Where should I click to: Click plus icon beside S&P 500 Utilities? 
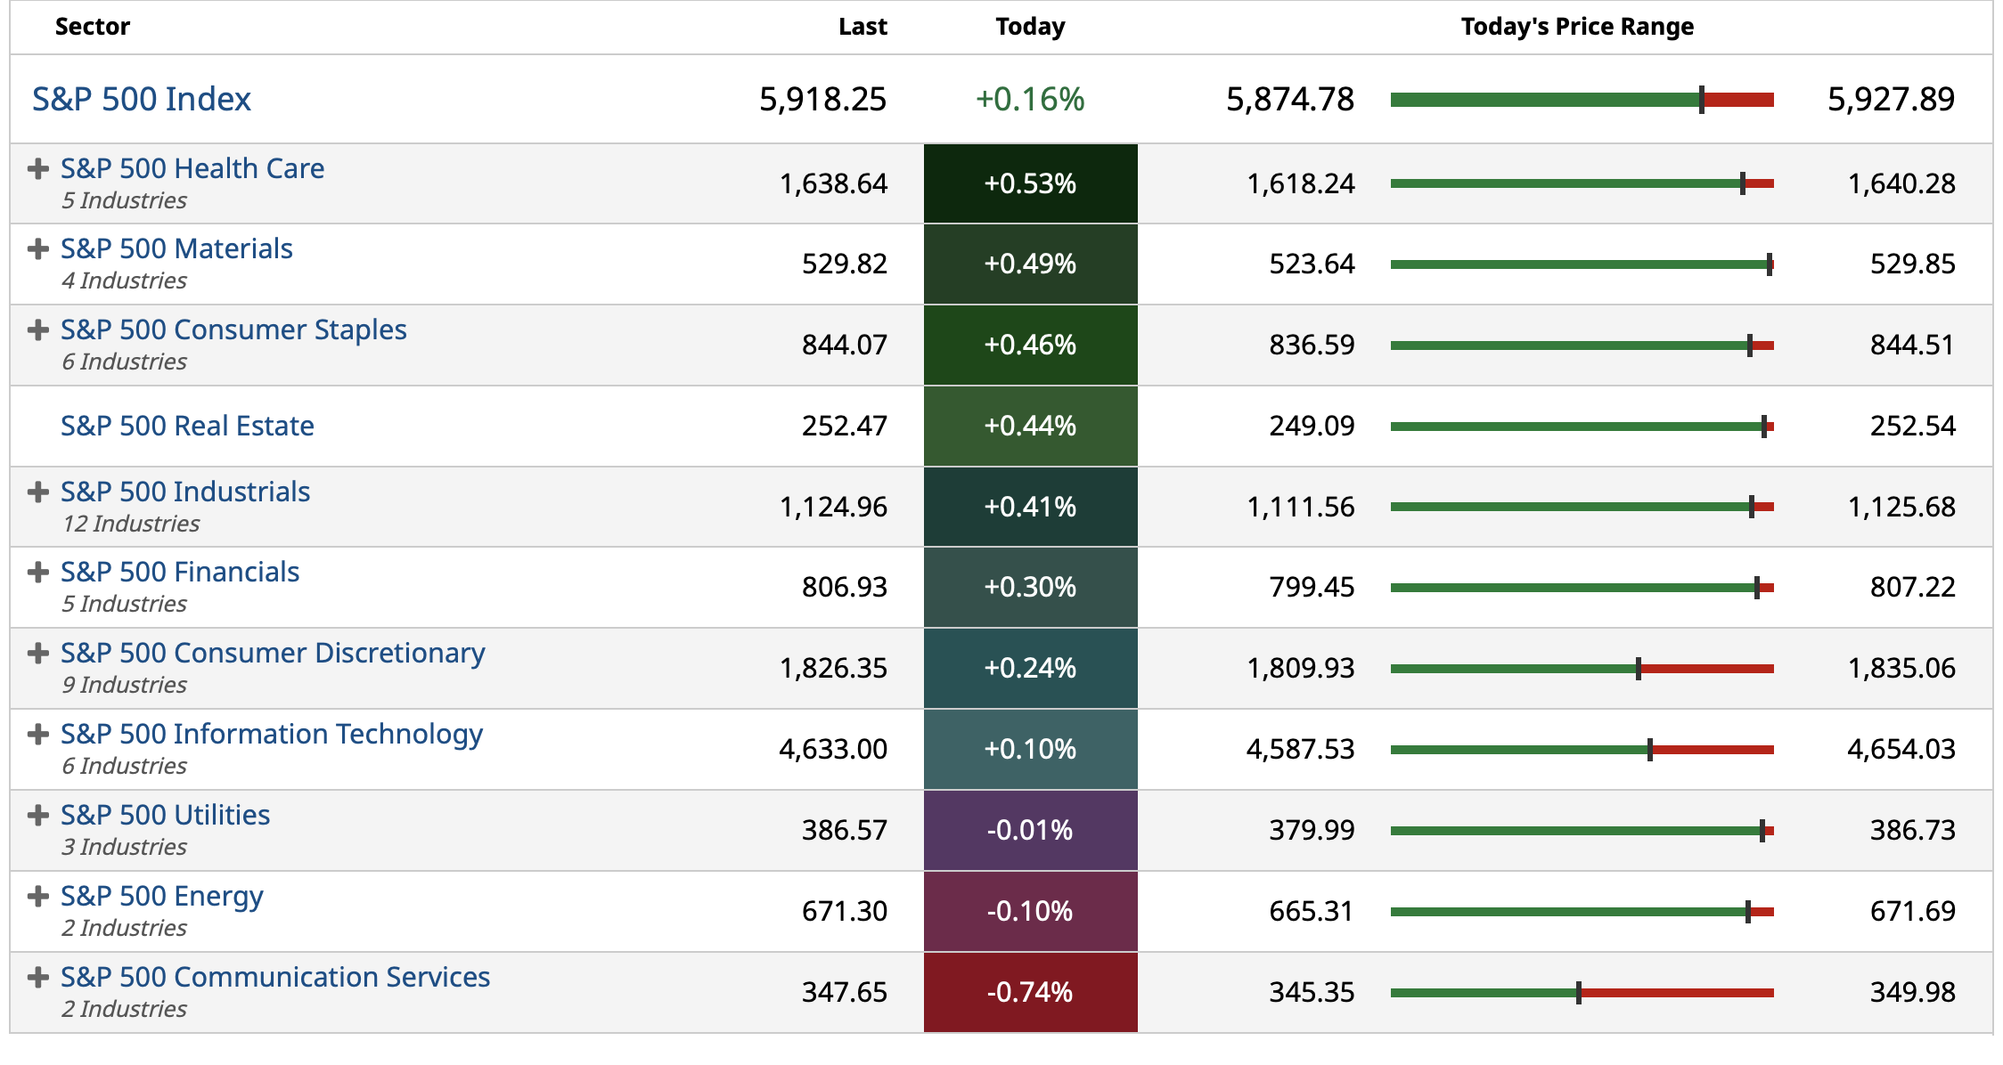pyautogui.click(x=37, y=816)
